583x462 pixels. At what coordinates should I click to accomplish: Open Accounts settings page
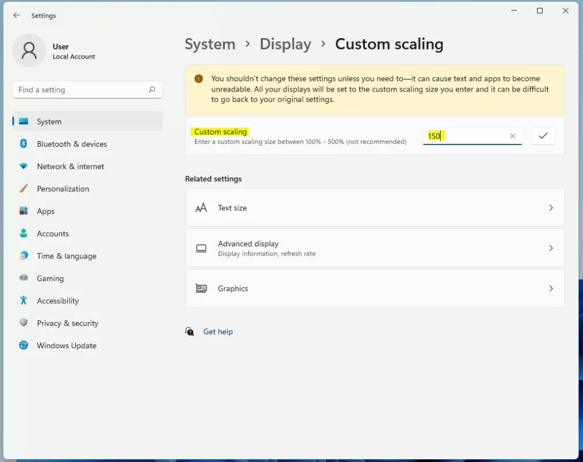[x=87, y=233]
